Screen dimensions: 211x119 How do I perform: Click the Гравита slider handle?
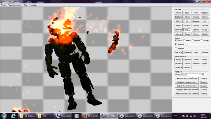click(187, 44)
